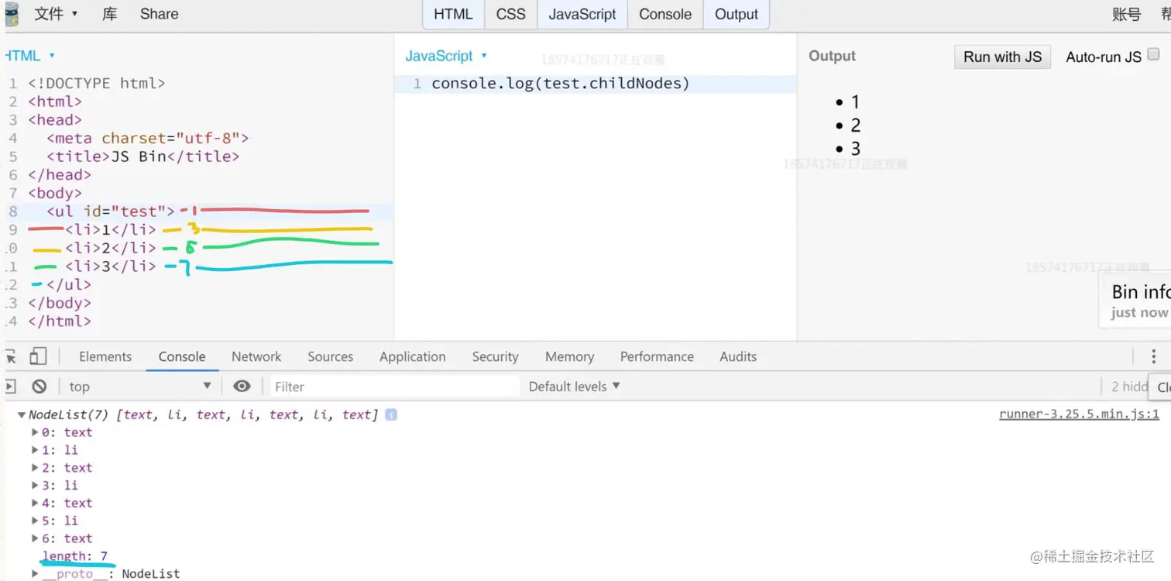Toggle the JavaScript panel button
The width and height of the screenshot is (1171, 581).
pyautogui.click(x=582, y=14)
